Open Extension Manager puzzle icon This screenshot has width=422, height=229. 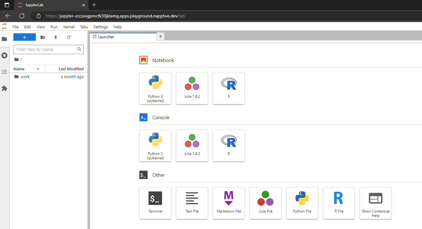pyautogui.click(x=4, y=88)
